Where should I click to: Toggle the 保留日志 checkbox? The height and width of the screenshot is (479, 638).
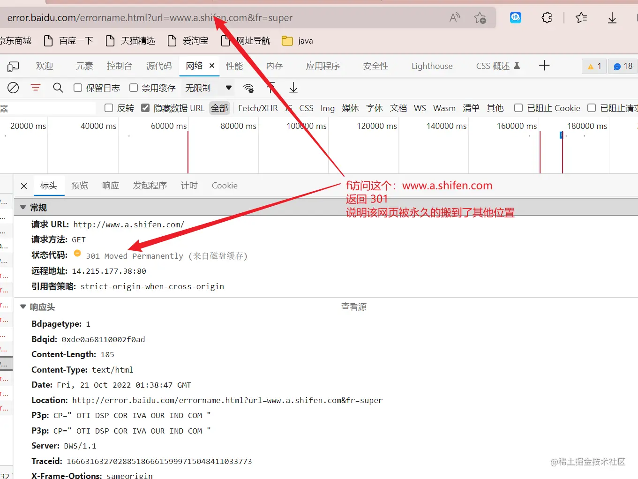(78, 88)
